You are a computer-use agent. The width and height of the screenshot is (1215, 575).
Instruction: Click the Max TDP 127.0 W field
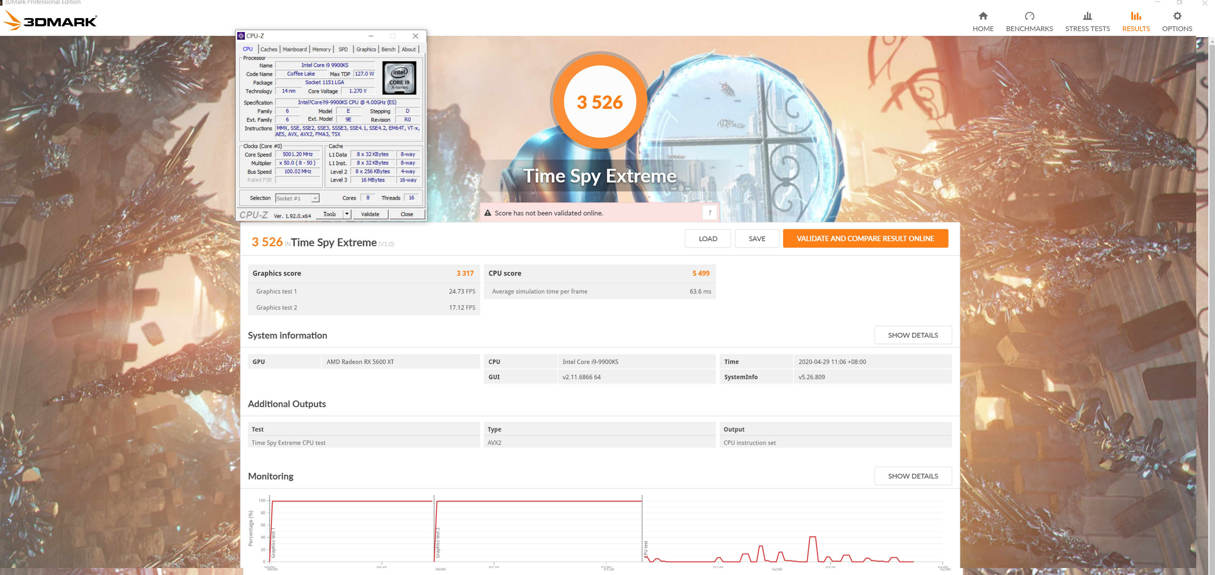point(364,74)
